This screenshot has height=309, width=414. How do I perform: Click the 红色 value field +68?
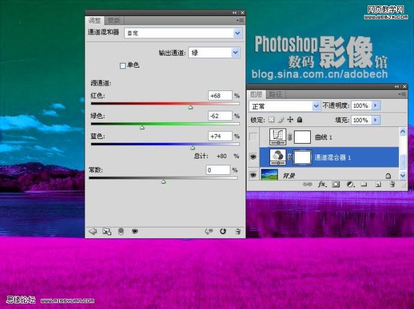pos(220,96)
